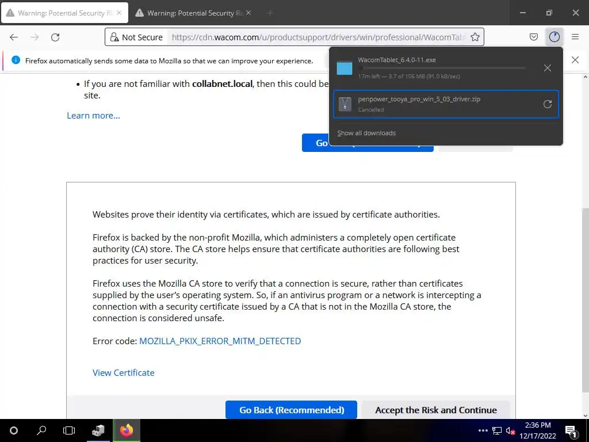Click the WacomTablet download progress bar
Screen dimensions: 589x442
tap(441, 68)
